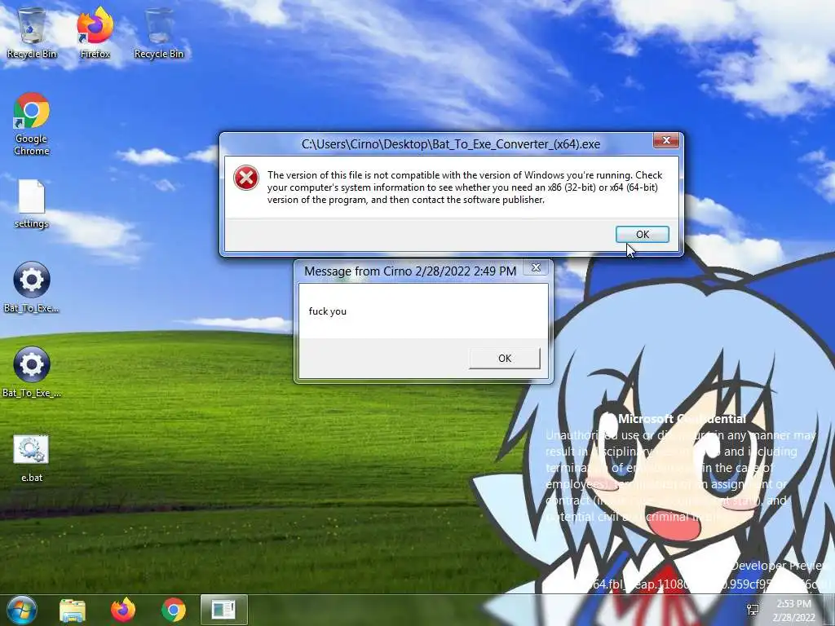Click the 'fuck you' message text
This screenshot has height=626, width=835.
point(328,311)
